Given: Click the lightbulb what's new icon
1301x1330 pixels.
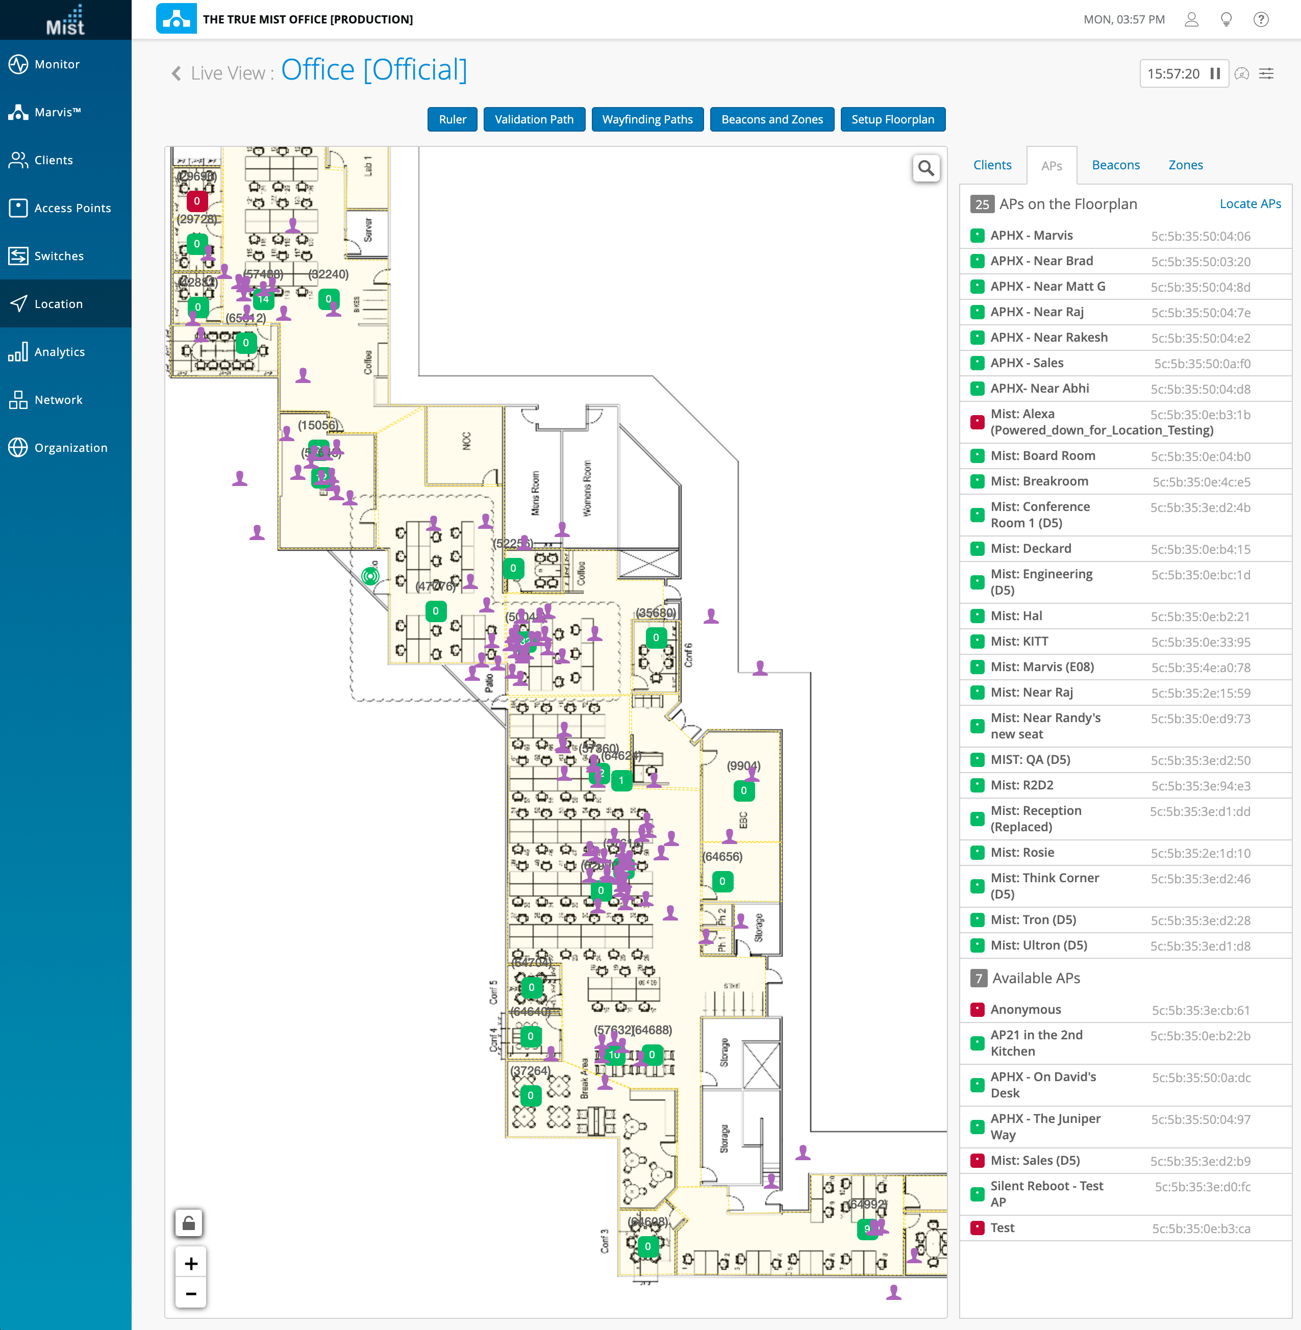Looking at the screenshot, I should (x=1226, y=19).
